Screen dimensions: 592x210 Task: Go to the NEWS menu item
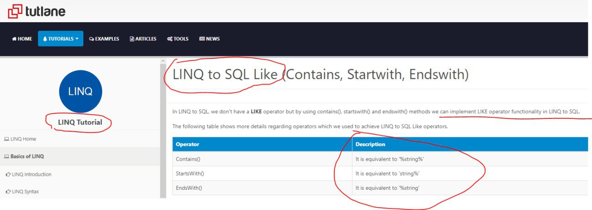(213, 39)
